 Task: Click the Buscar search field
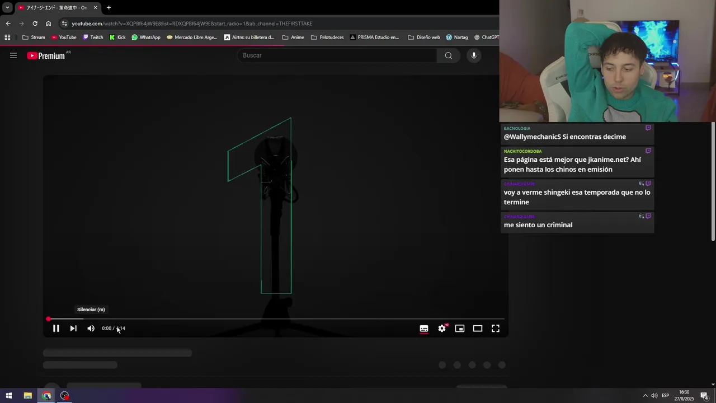coord(337,55)
